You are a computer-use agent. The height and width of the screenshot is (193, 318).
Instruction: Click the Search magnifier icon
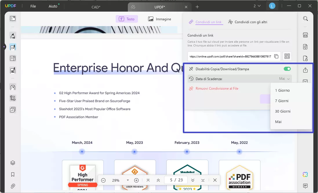click(x=306, y=19)
